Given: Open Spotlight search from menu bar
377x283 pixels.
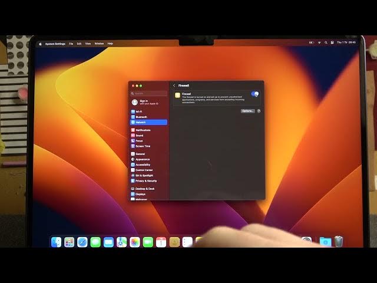Looking at the screenshot, I should pos(326,42).
